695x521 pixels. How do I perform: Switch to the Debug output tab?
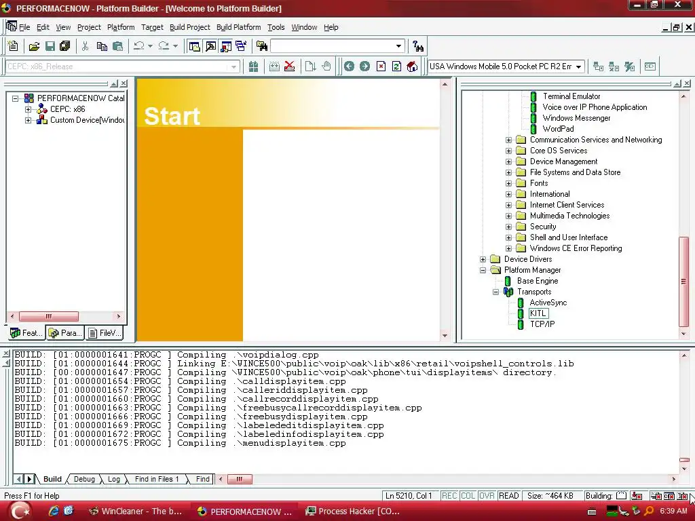84,479
